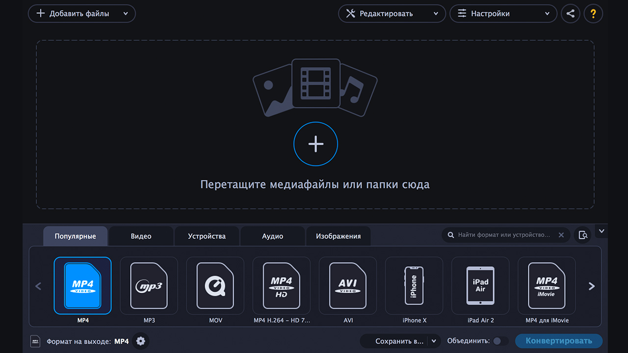Open the Аудио tab
Viewport: 628px width, 353px height.
(272, 236)
